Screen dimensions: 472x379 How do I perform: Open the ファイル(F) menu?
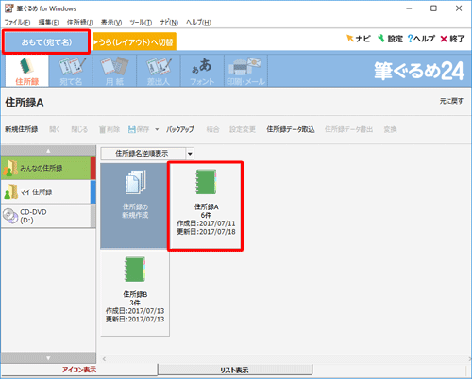click(x=17, y=23)
